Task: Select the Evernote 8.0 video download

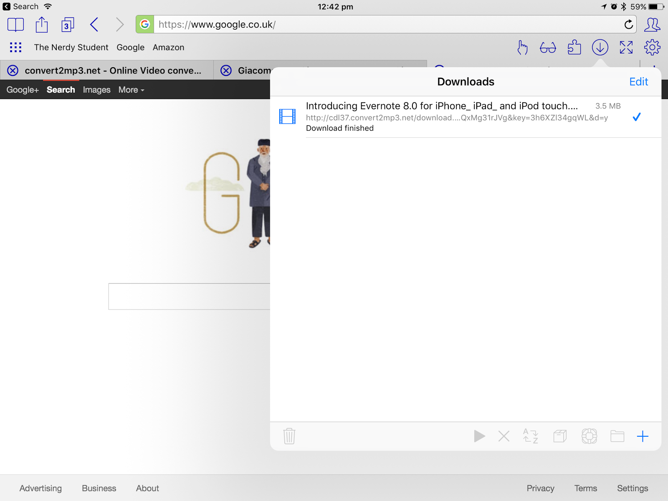Action: 466,117
